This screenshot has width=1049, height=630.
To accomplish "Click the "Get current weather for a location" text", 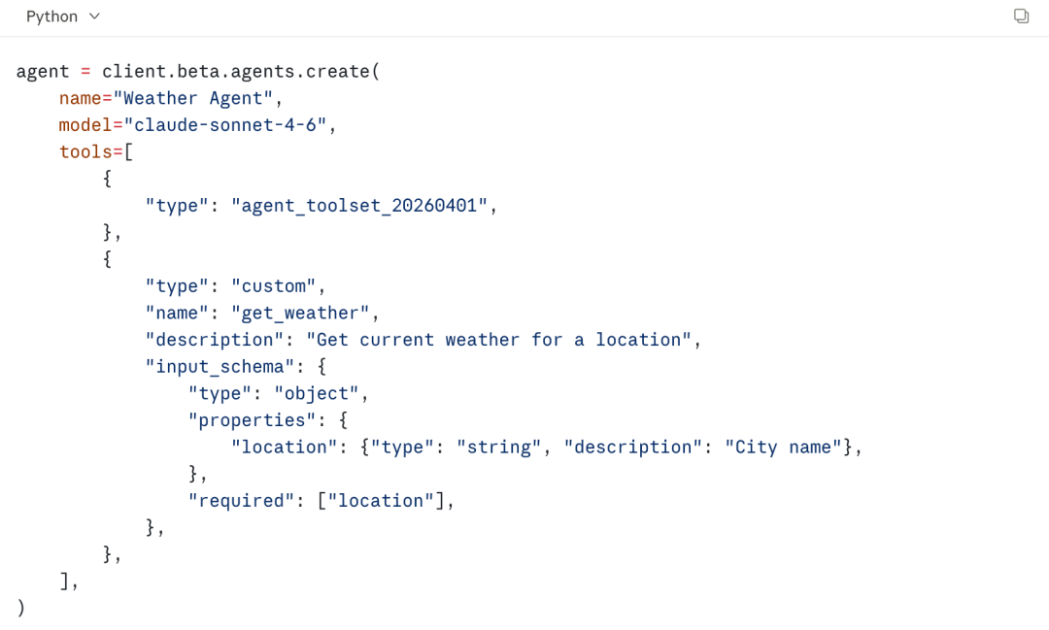I will click(497, 340).
